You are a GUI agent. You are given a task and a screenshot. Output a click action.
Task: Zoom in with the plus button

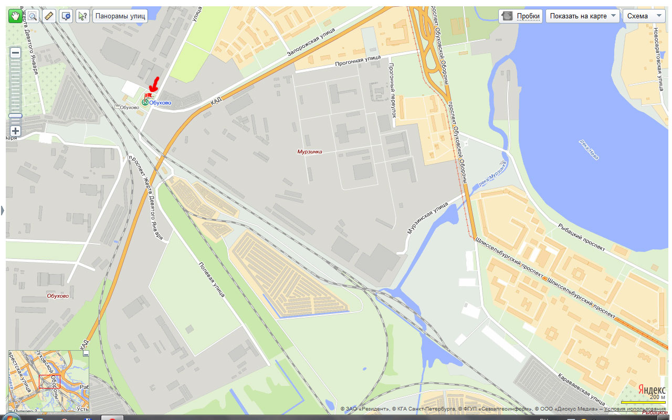tap(15, 131)
